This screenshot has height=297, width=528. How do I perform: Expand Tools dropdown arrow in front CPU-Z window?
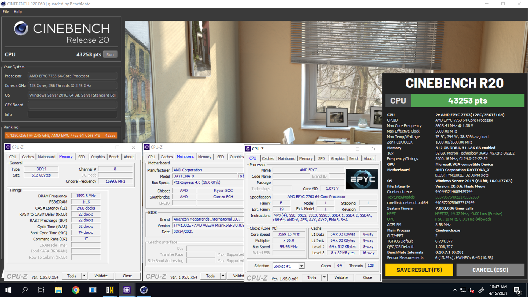(324, 277)
